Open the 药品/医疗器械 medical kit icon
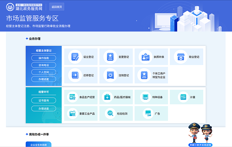 (107, 97)
